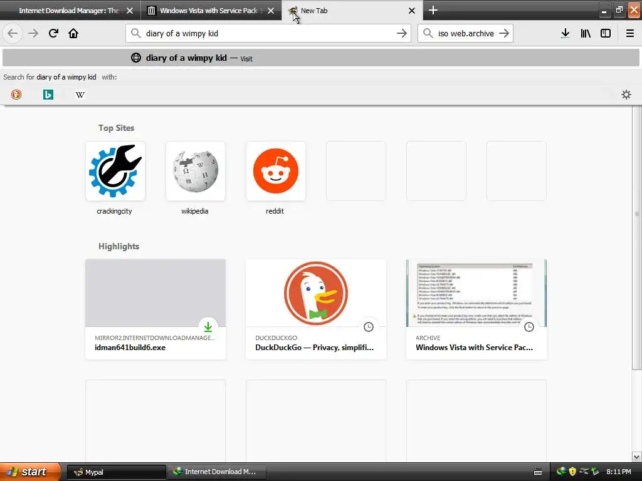Click the address bar magnifier icon
This screenshot has height=481, width=642.
tap(136, 33)
